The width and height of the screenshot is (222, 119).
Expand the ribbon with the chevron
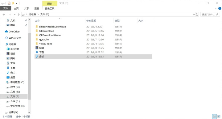click(216, 9)
